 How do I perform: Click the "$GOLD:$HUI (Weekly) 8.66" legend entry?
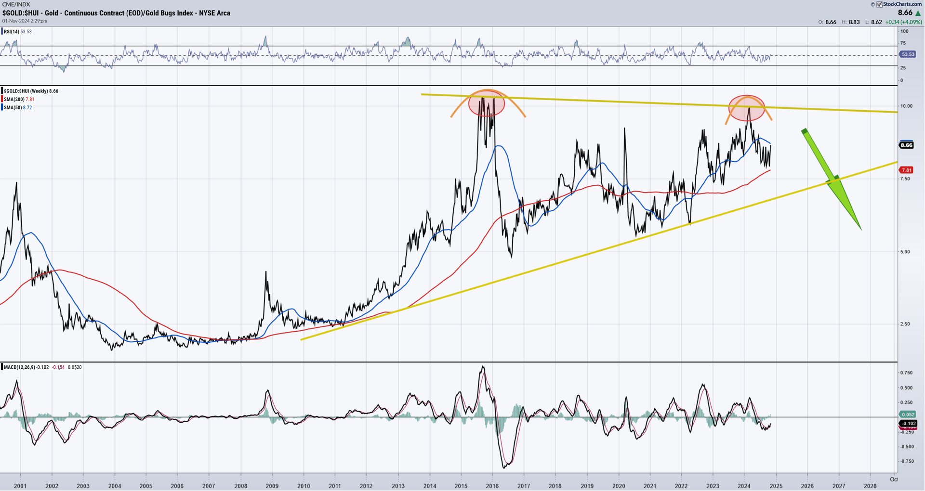coord(31,91)
